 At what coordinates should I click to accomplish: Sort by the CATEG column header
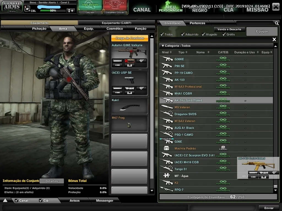(x=223, y=52)
